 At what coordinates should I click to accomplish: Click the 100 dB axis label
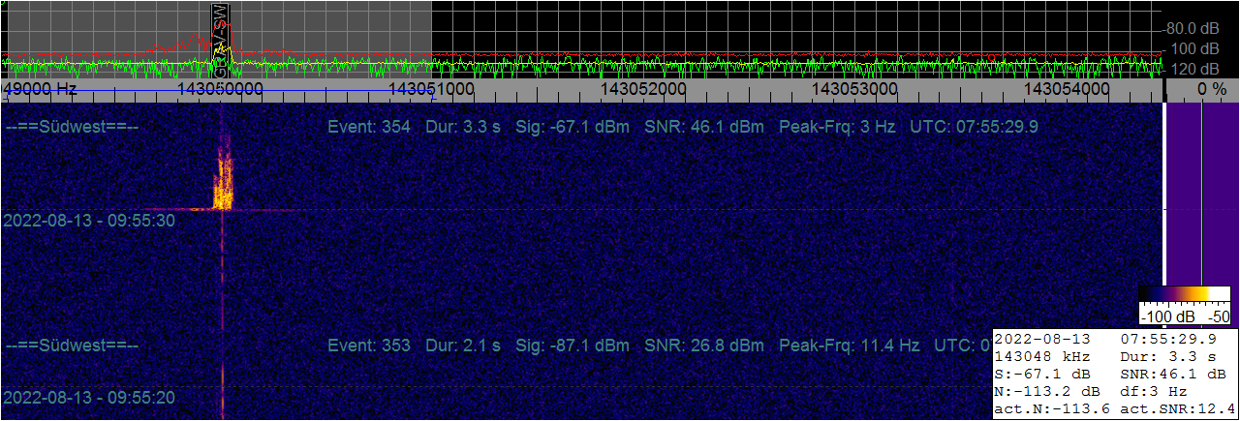coord(1195,48)
